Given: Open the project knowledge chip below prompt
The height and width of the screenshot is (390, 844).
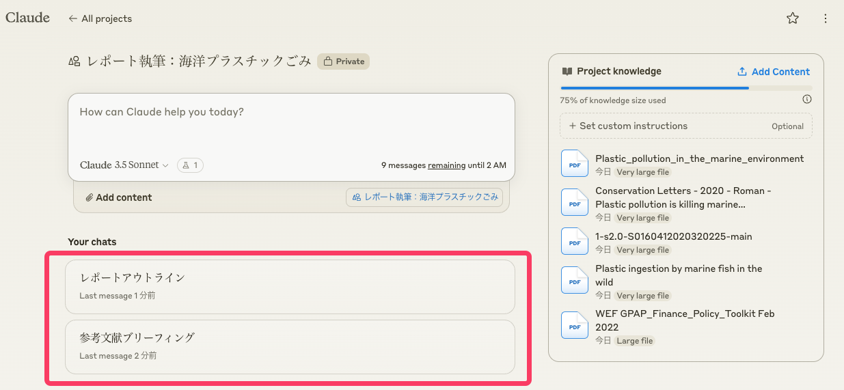Looking at the screenshot, I should [x=424, y=197].
